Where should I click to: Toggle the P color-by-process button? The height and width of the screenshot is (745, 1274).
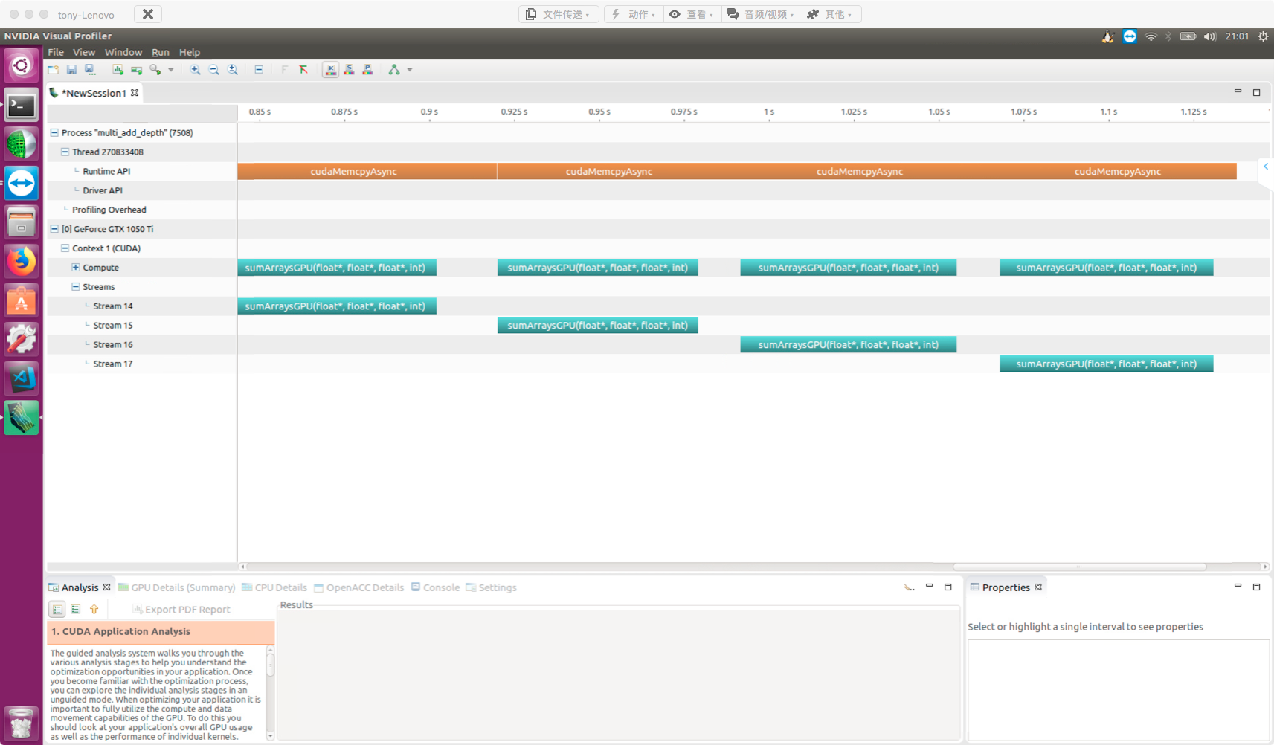(x=367, y=70)
